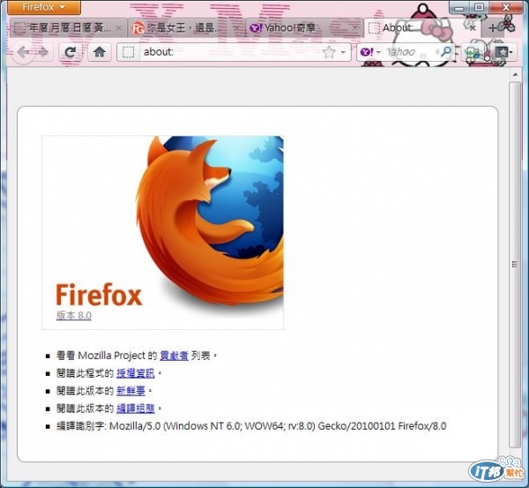Bookmark this page with the star
Screen dimensions: 529x488
click(329, 52)
